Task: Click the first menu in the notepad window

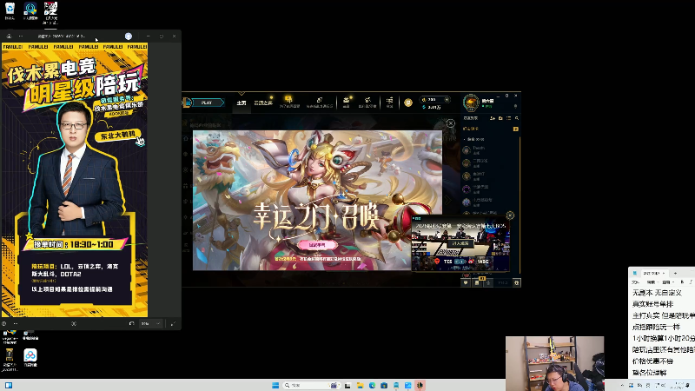Action: [636, 282]
